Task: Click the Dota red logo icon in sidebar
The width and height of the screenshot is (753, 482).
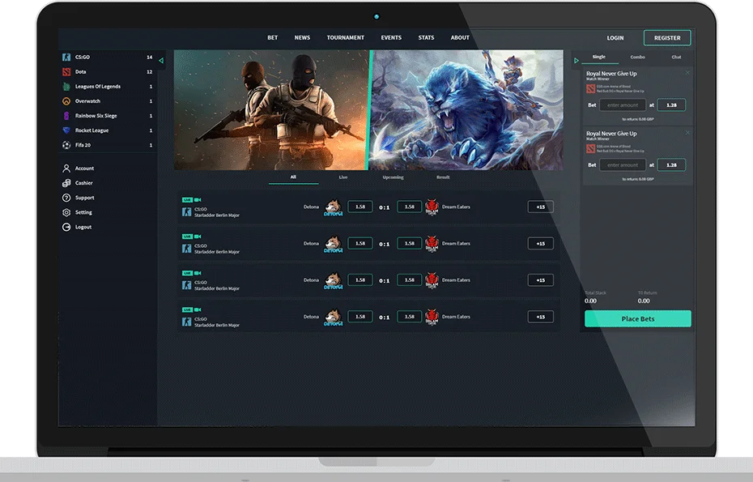Action: [x=67, y=72]
